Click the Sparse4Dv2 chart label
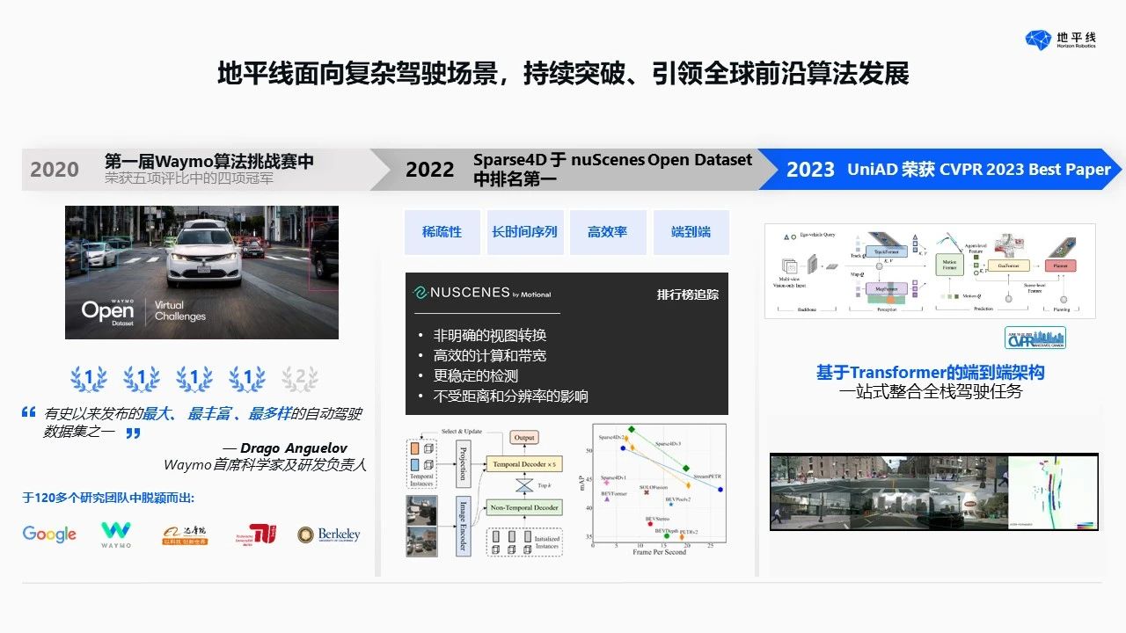The image size is (1126, 633). 612,437
